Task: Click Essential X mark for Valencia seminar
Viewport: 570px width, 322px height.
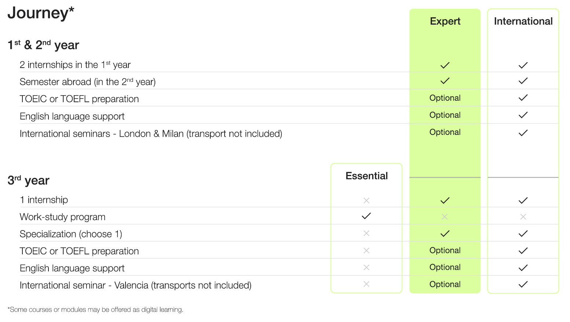Action: [366, 284]
